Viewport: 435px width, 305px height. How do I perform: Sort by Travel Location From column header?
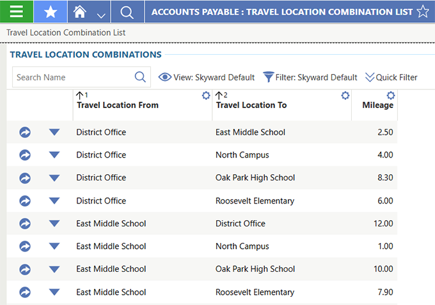(x=118, y=105)
